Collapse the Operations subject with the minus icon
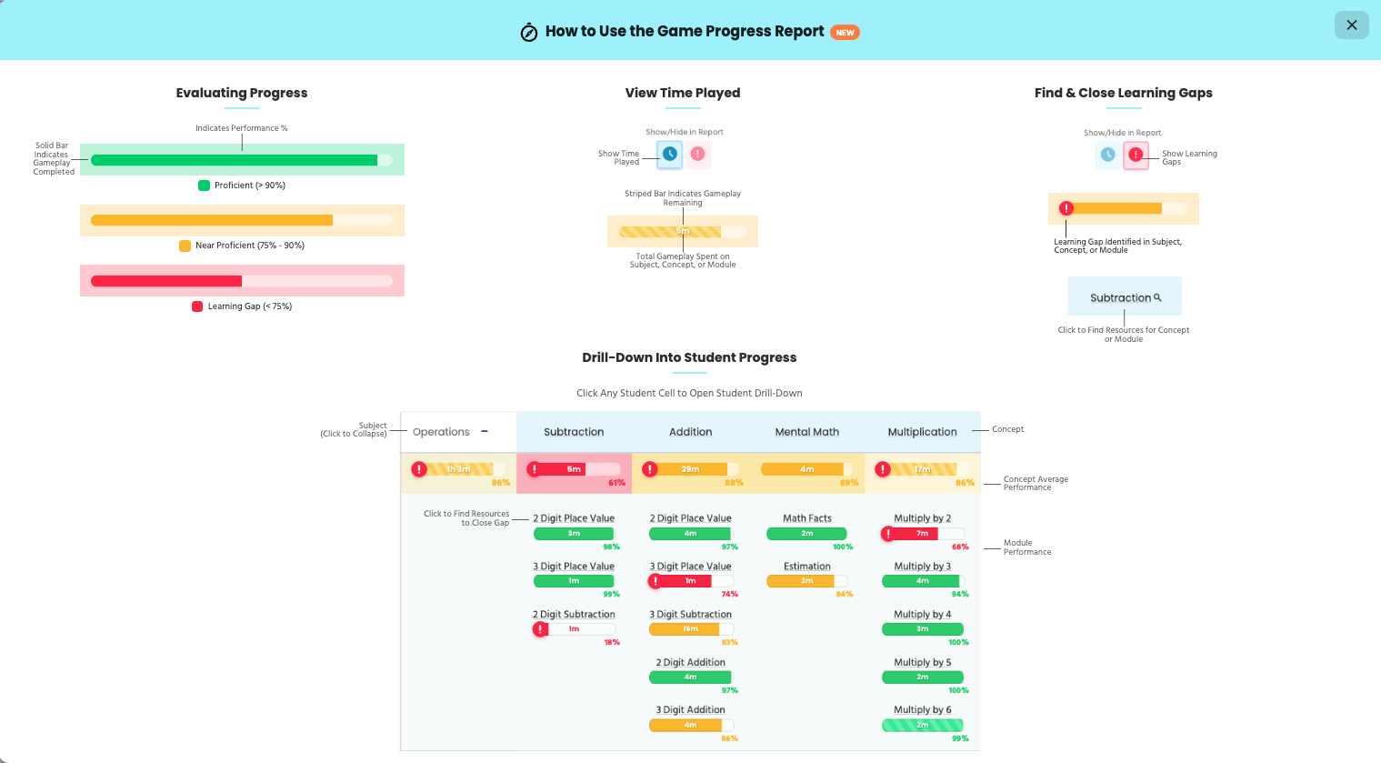Image resolution: width=1381 pixels, height=763 pixels. coord(485,432)
